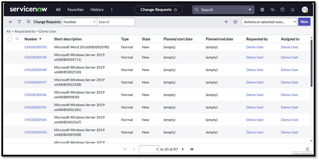Image resolution: width=319 pixels, height=160 pixels.
Task: Click the Planned end date column header
Action: [219, 39]
